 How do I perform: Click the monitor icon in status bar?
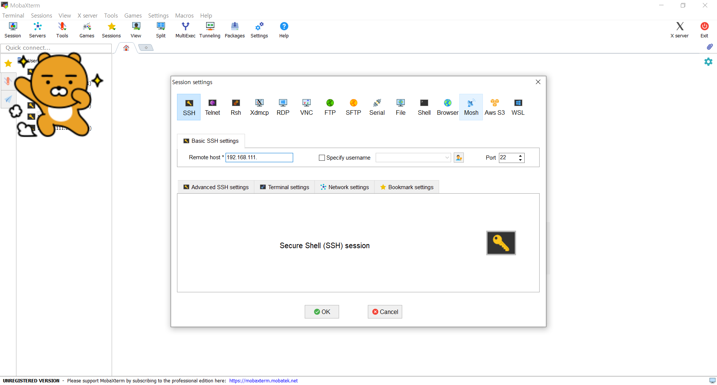[x=712, y=381]
